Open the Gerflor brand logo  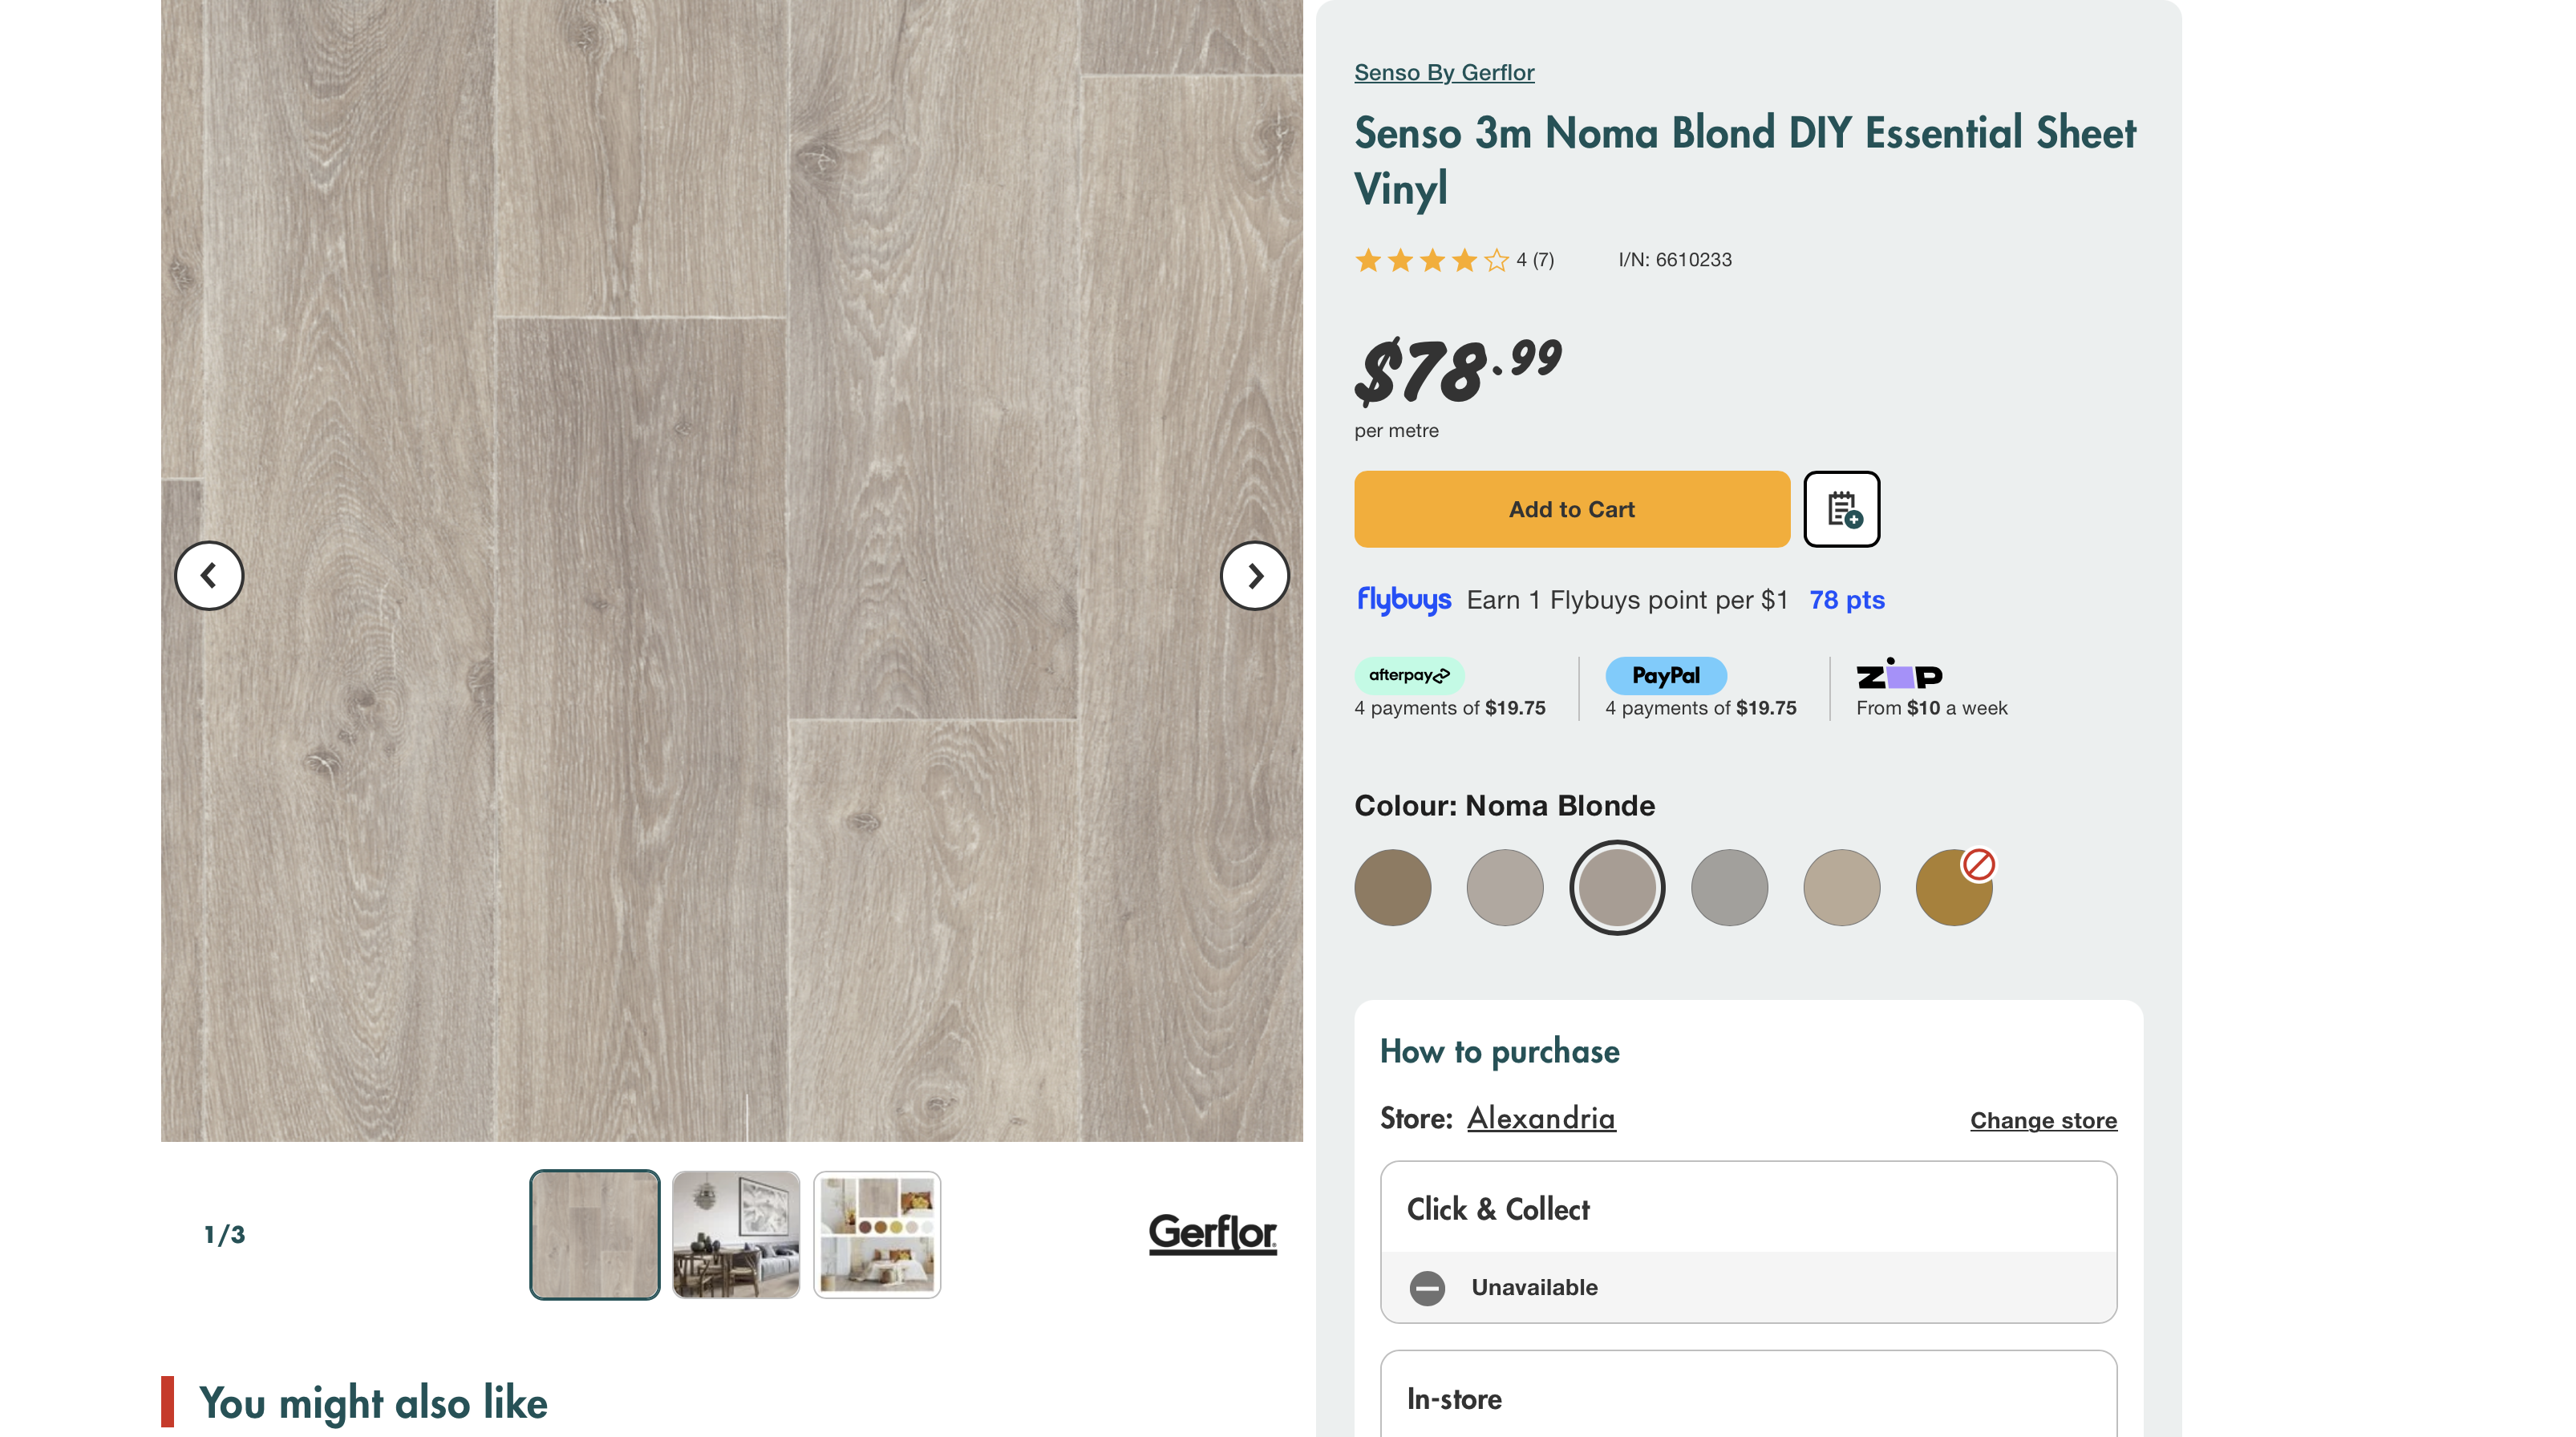click(1212, 1233)
